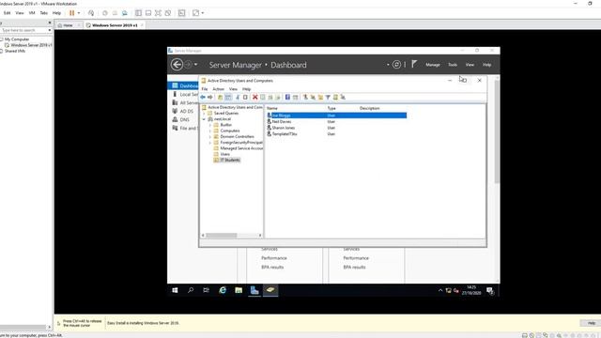Open the Action Center notification icon

(490, 291)
